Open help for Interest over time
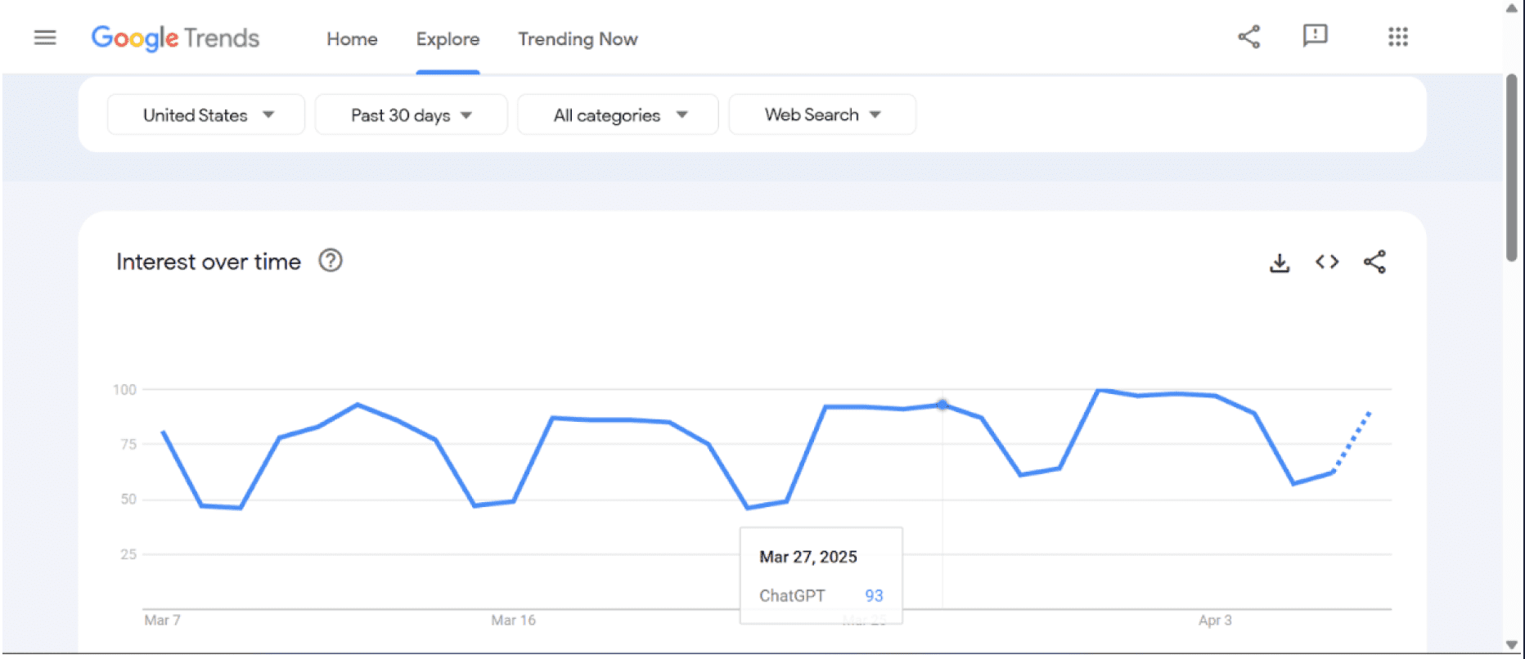This screenshot has width=1525, height=659. [x=331, y=261]
